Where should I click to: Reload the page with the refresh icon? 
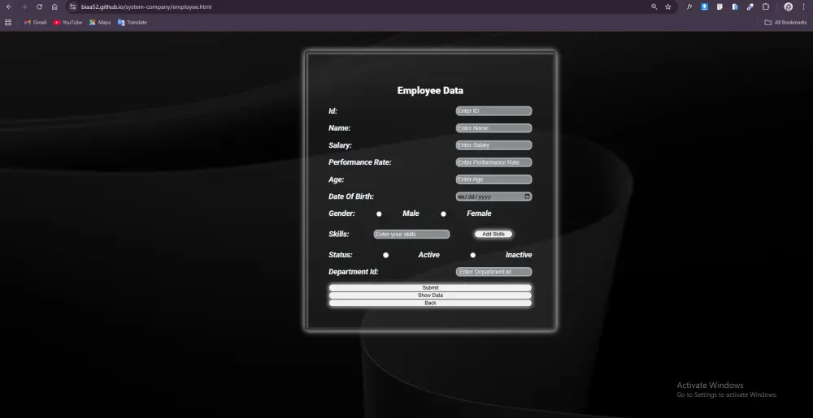click(x=39, y=6)
